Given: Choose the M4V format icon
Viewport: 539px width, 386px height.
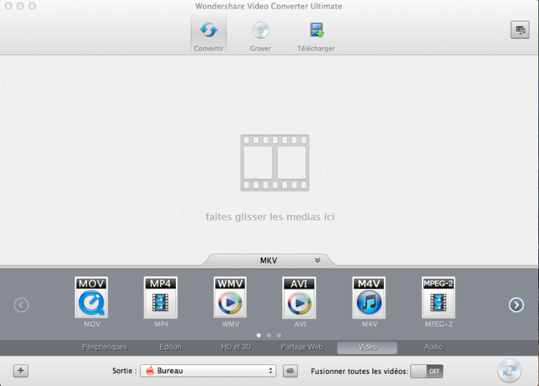Looking at the screenshot, I should tap(369, 297).
